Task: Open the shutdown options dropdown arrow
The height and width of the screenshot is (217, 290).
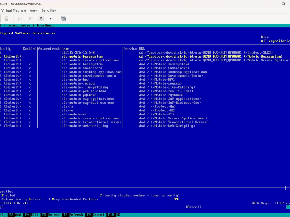Action: coord(50,19)
